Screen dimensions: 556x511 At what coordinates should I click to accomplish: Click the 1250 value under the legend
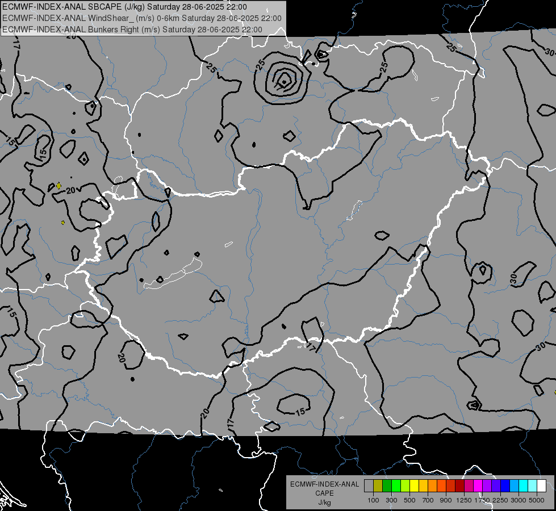464,500
